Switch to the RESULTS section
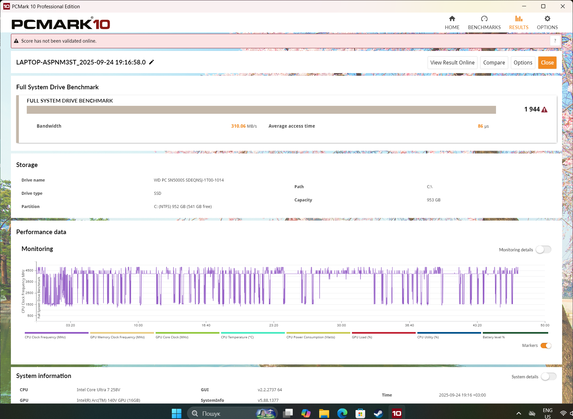 click(518, 22)
